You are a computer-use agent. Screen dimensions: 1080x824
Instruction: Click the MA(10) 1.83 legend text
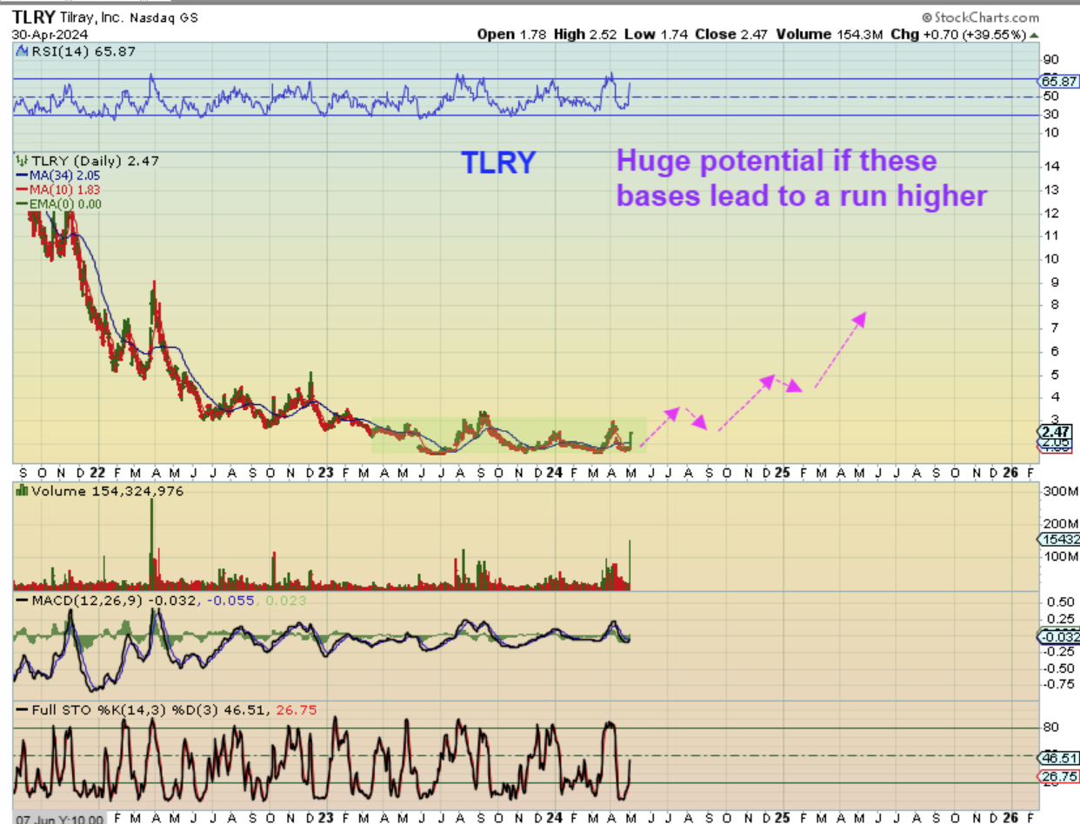click(x=63, y=189)
